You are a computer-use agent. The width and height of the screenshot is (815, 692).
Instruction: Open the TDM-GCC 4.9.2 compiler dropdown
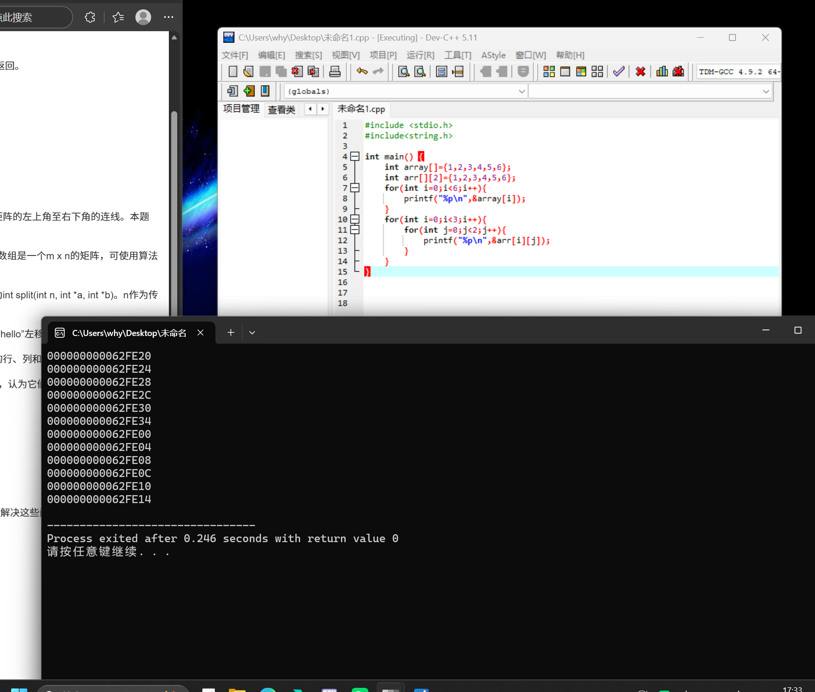pos(738,72)
